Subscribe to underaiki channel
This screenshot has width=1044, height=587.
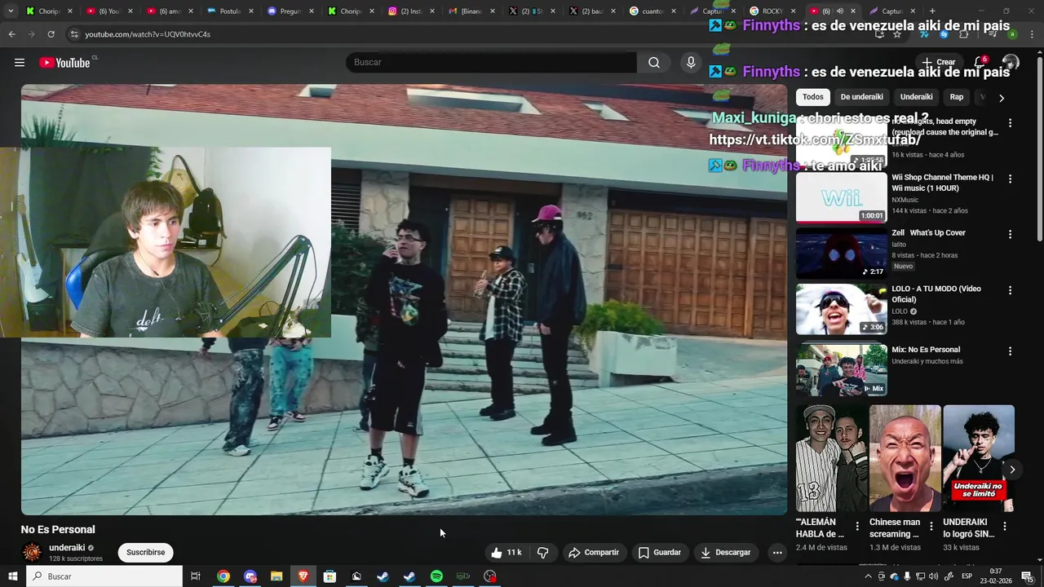coord(146,553)
